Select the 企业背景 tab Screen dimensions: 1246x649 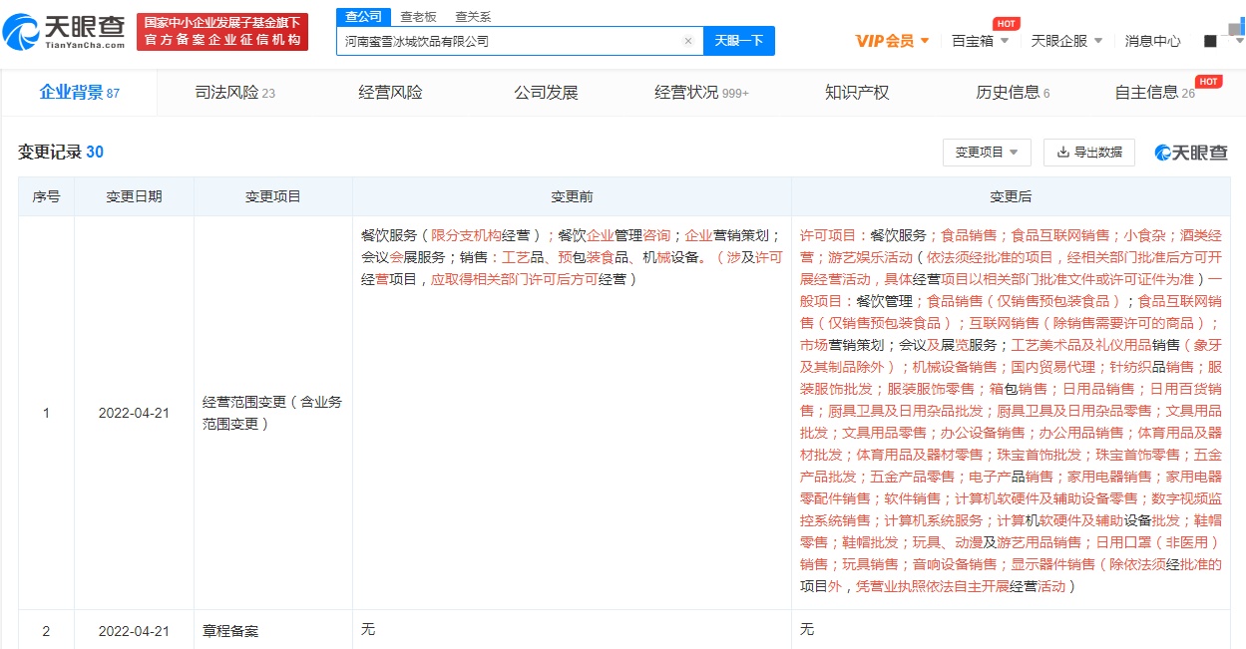click(x=79, y=93)
